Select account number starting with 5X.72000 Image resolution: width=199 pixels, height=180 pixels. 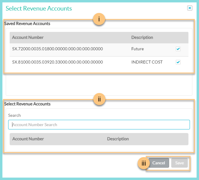tap(57, 49)
